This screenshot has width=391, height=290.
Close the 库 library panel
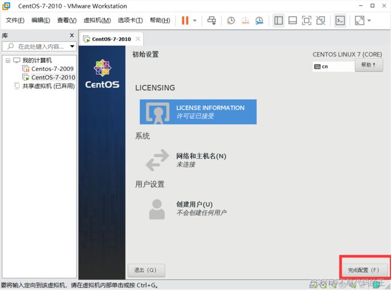pos(72,35)
